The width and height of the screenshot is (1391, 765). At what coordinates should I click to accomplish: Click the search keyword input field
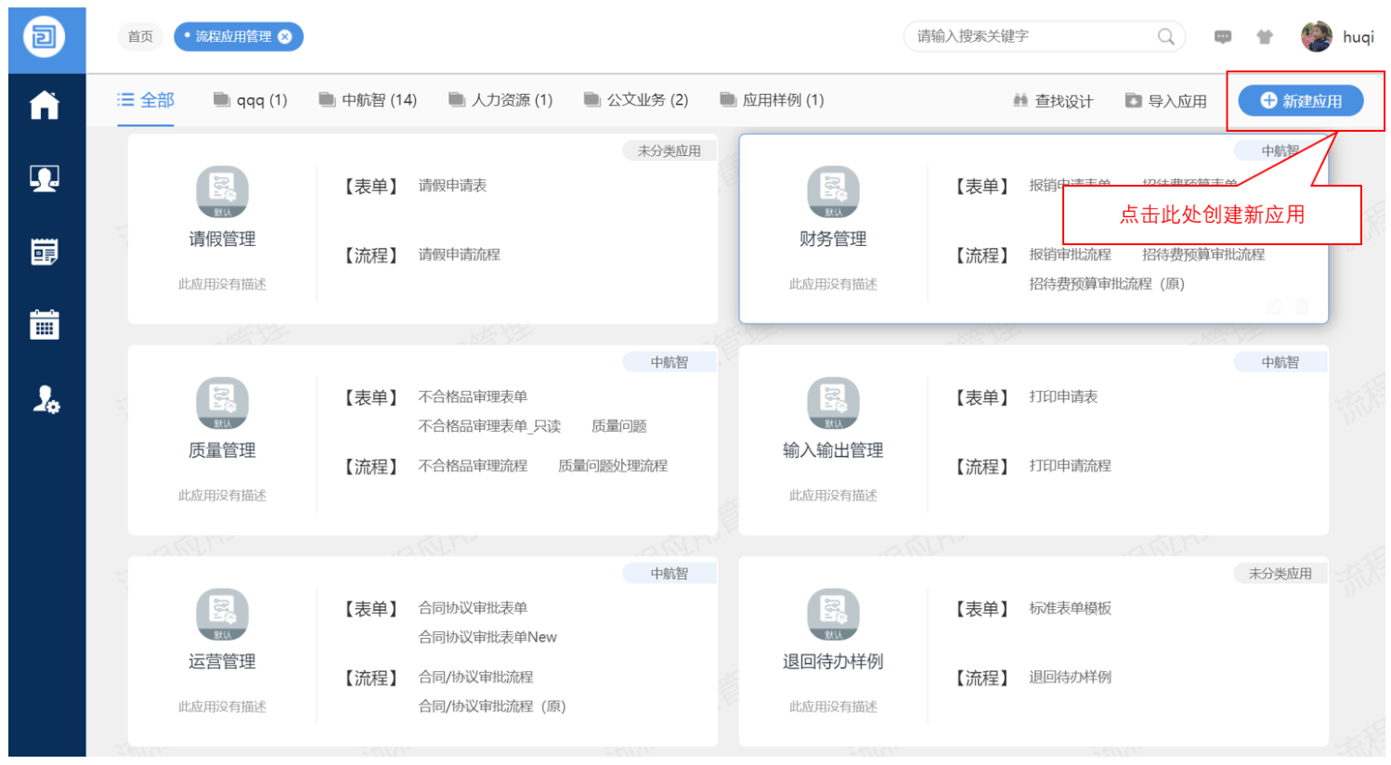pos(1031,37)
